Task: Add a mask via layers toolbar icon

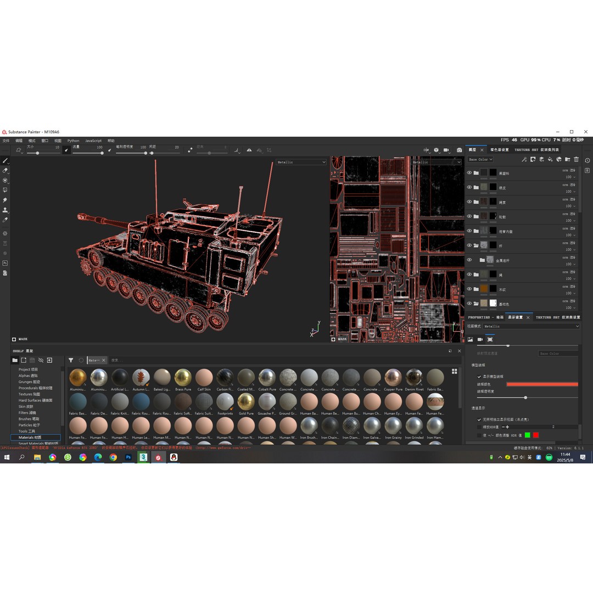Action: [533, 160]
